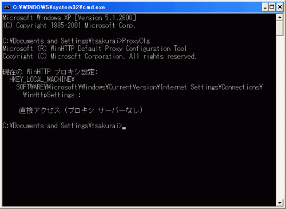Image resolution: width=286 pixels, height=209 pixels.
Task: Click the HKEY_LOCAL_MACHINE registry key text
Action: coord(42,80)
